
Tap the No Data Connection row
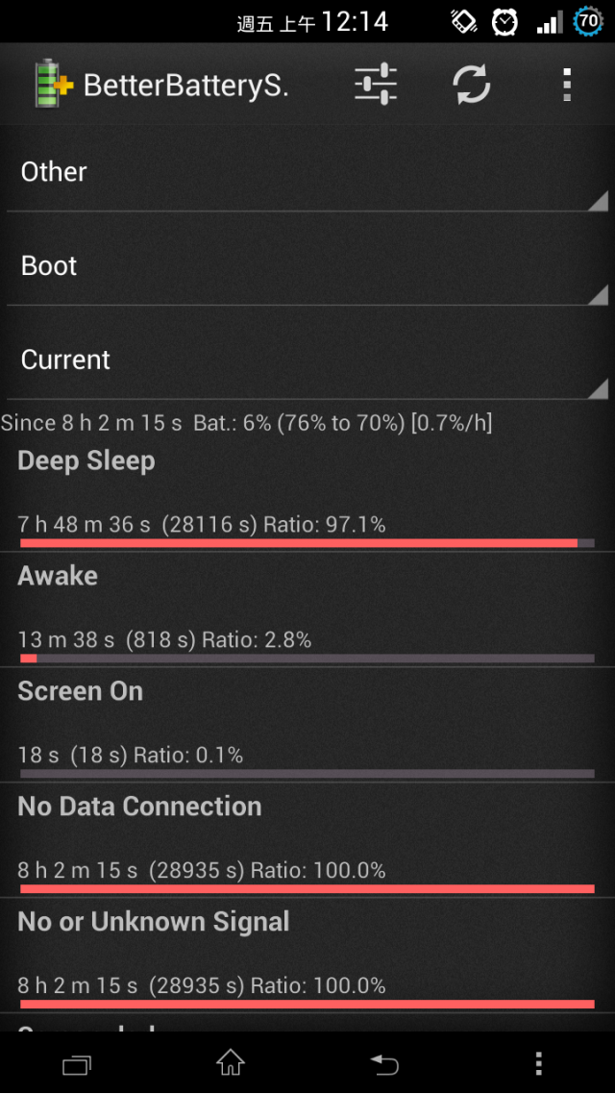pyautogui.click(x=307, y=840)
